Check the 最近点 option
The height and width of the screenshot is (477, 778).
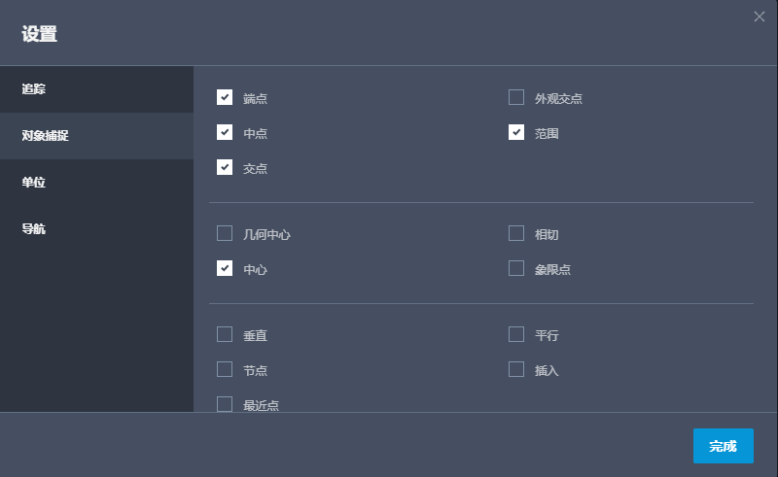225,404
